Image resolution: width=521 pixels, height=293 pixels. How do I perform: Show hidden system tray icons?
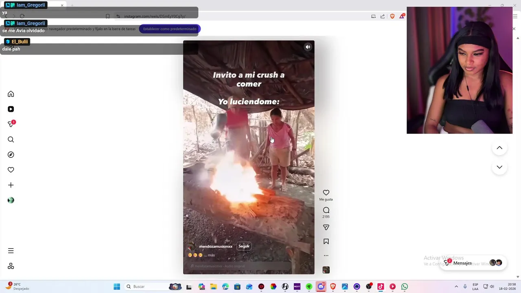click(x=456, y=286)
